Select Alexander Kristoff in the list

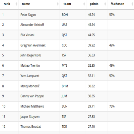point(32,25)
